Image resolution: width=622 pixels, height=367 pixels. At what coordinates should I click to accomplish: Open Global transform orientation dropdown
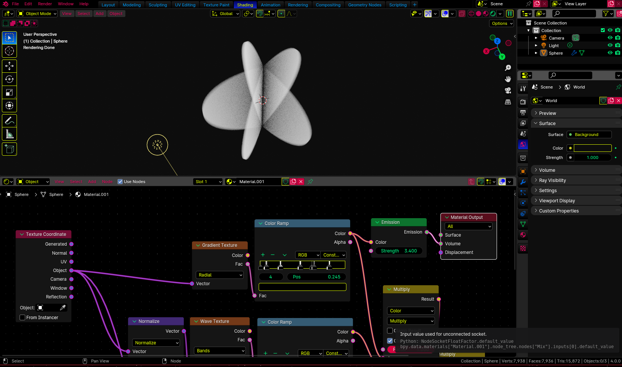click(x=225, y=14)
